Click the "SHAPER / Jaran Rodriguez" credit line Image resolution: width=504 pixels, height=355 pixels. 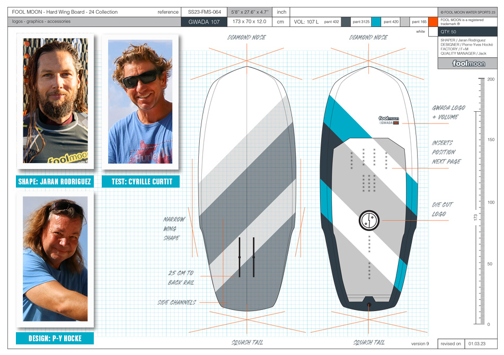[463, 40]
